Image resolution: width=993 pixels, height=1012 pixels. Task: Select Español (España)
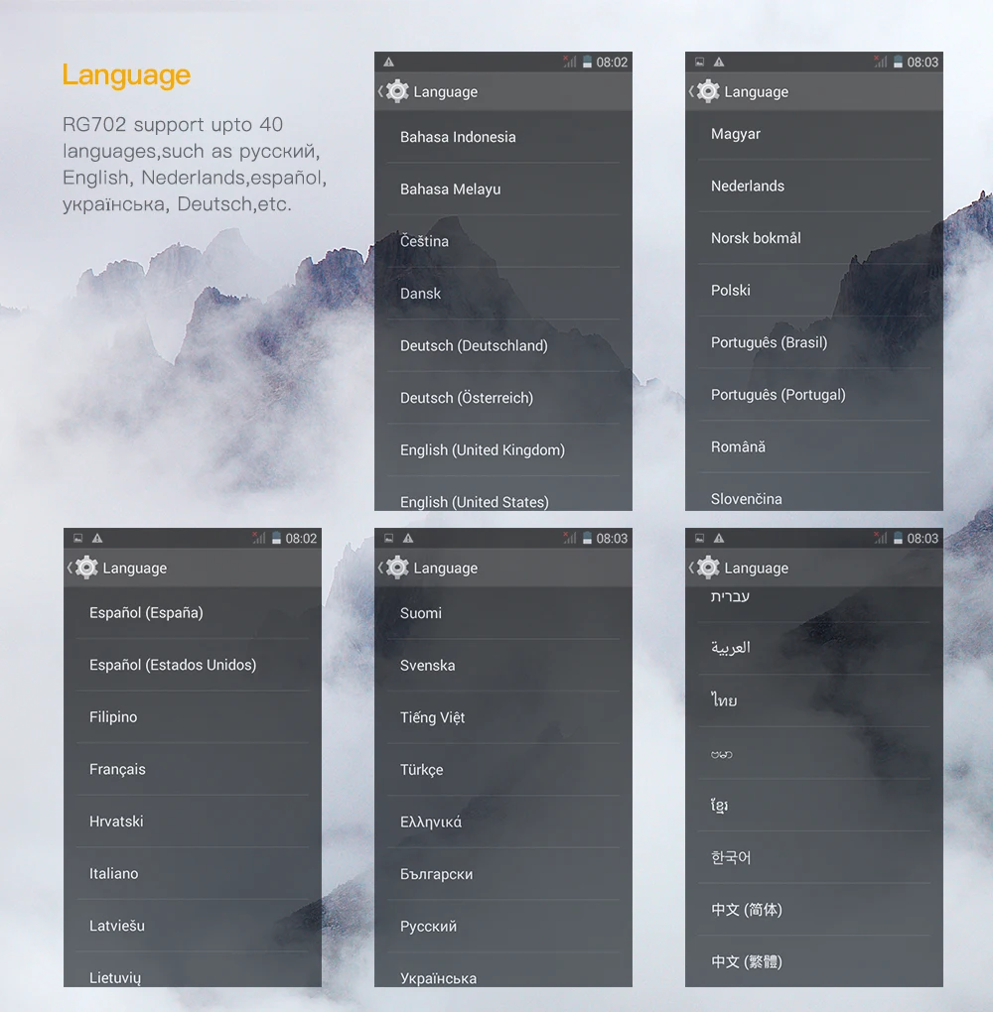193,613
